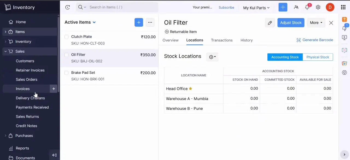This screenshot has width=350, height=160.
Task: Expand the Inventory section arrow
Action: click(5, 42)
